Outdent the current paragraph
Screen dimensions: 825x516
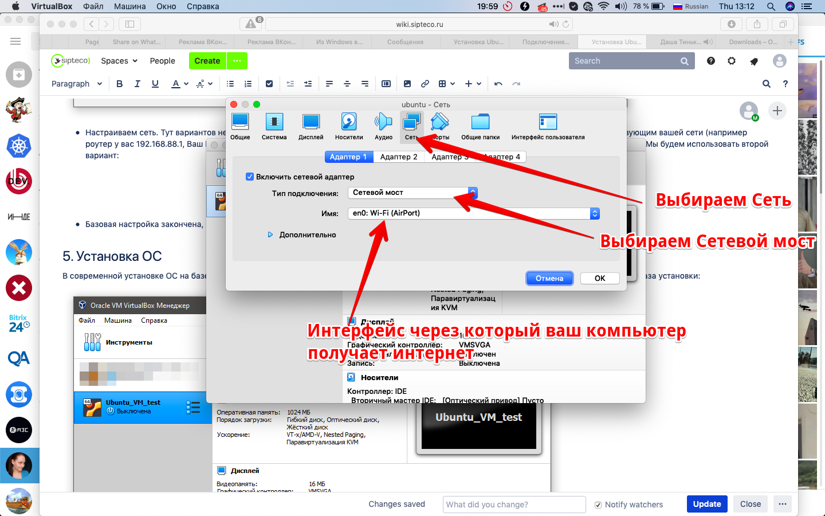click(290, 84)
